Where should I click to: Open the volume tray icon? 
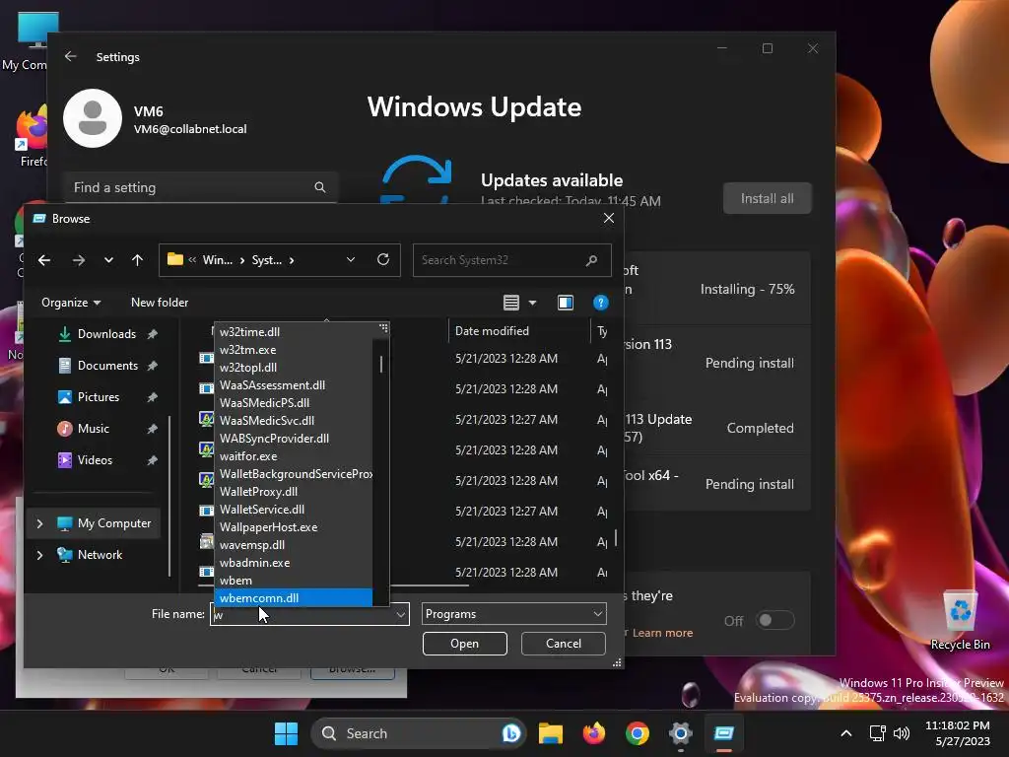coord(902,733)
